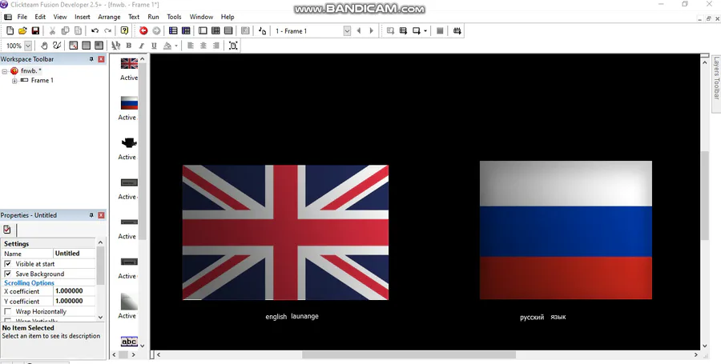The height and width of the screenshot is (364, 721).
Task: Open the Edit menu
Action: tap(40, 17)
